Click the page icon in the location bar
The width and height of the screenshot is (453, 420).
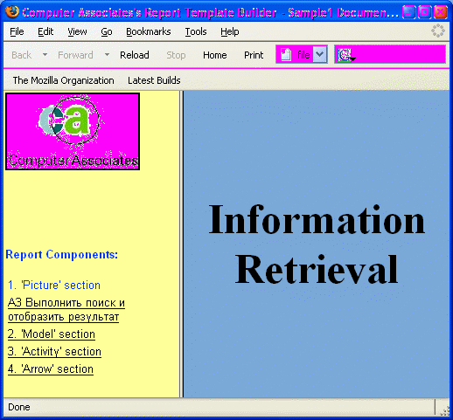pos(286,54)
